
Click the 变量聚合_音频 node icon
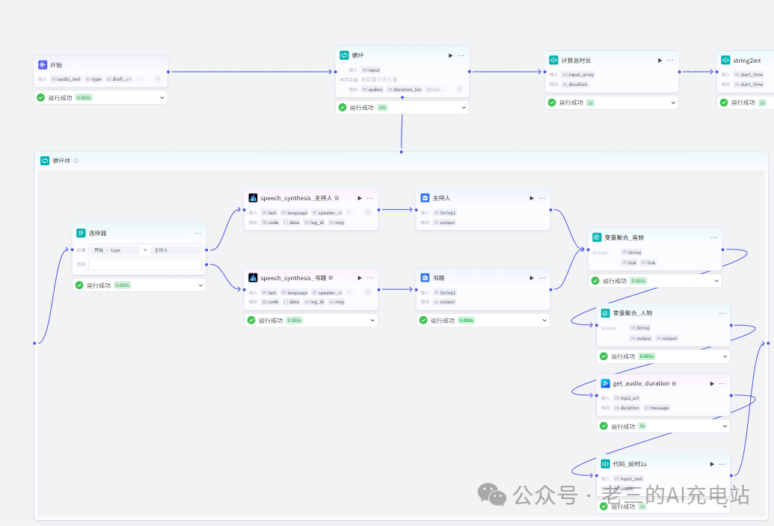pos(597,237)
